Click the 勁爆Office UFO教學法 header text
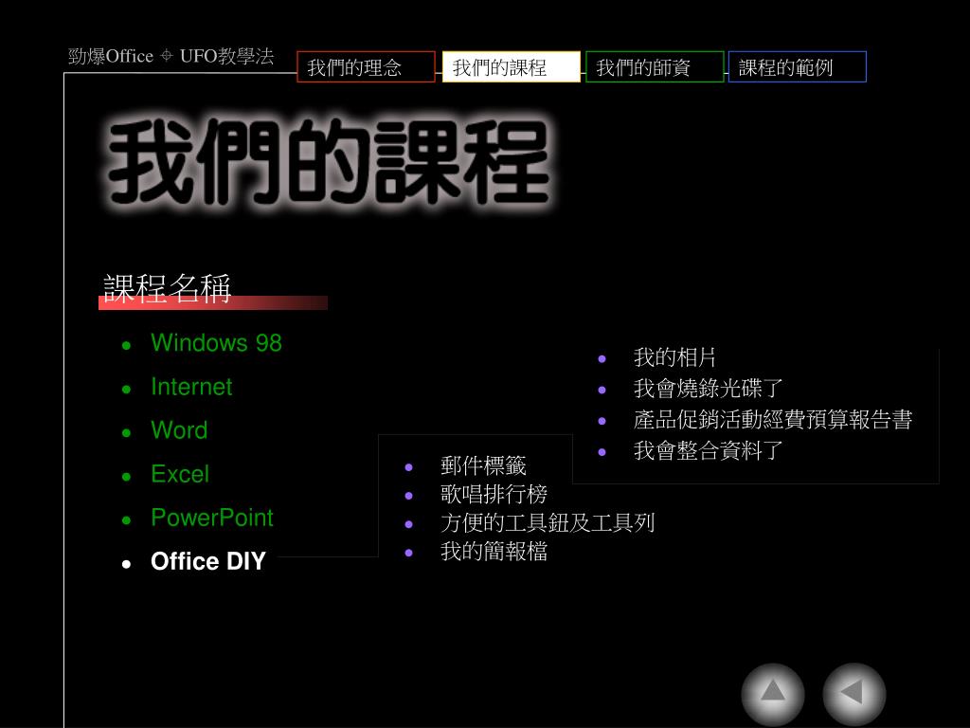970x728 pixels. (x=171, y=56)
